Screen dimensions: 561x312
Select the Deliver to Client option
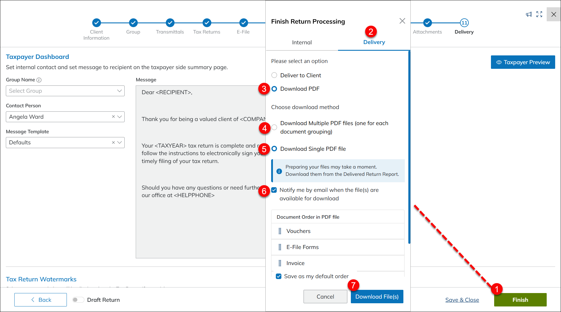(274, 75)
